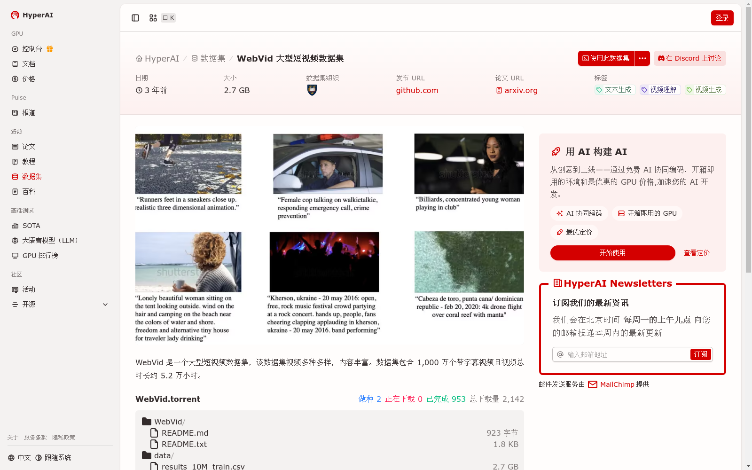Click the 登录 login button
Image resolution: width=752 pixels, height=470 pixels.
click(722, 18)
